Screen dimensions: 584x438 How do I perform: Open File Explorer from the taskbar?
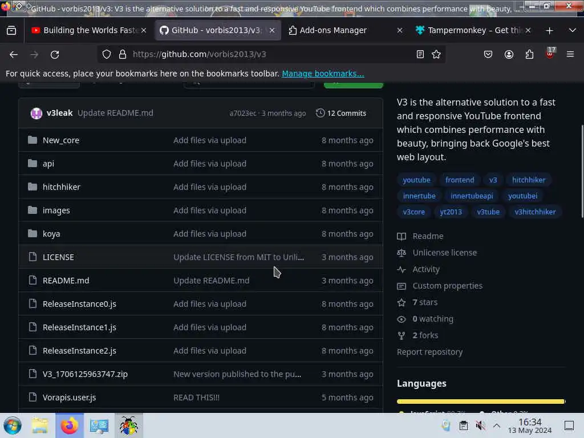(x=40, y=425)
